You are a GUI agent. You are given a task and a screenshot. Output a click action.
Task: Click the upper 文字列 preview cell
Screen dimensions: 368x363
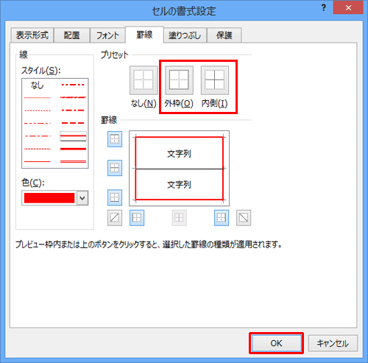[x=179, y=153]
